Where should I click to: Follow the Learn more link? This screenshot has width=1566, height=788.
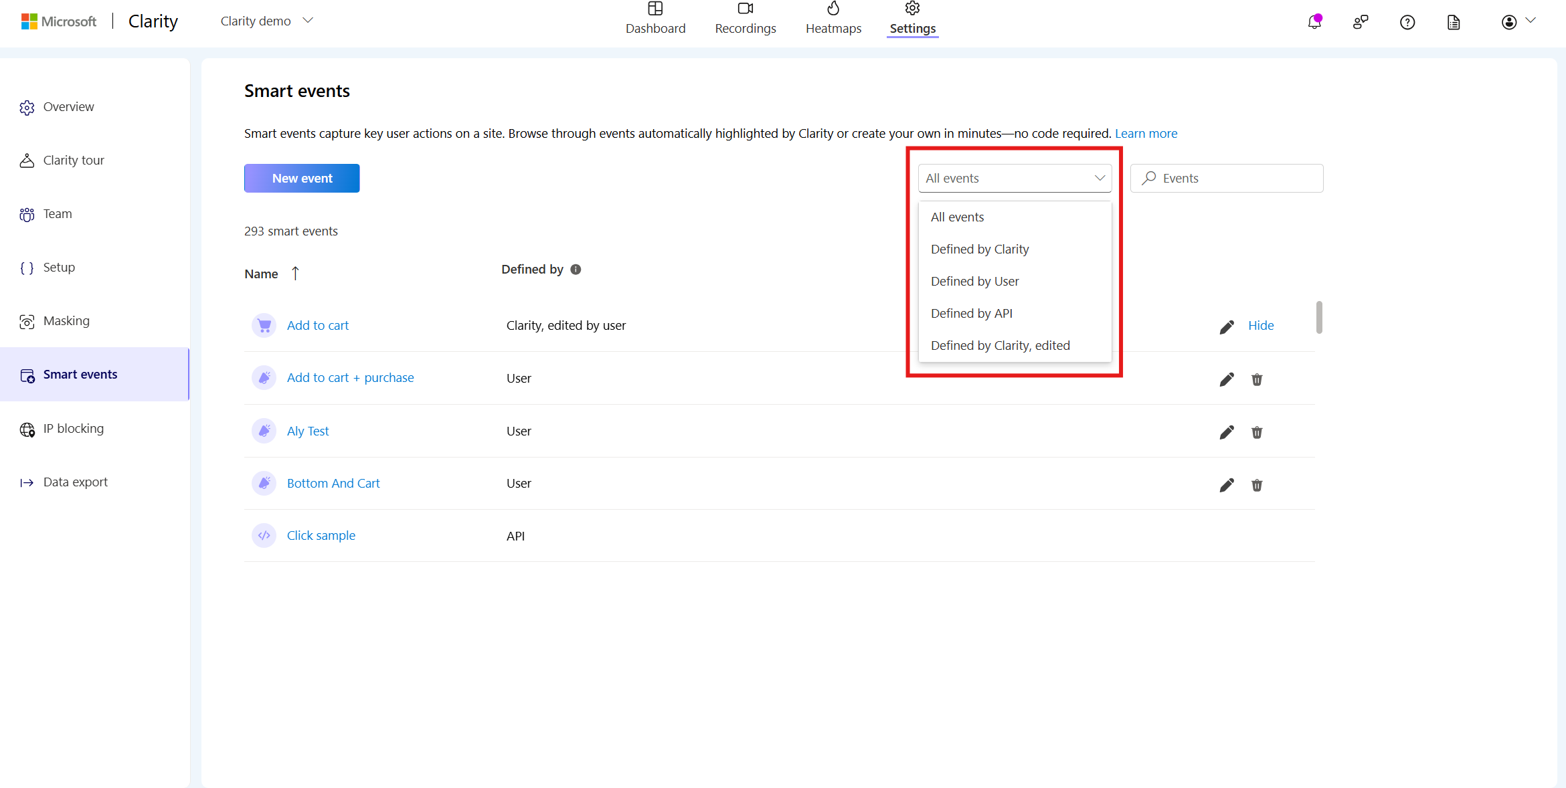click(1146, 133)
